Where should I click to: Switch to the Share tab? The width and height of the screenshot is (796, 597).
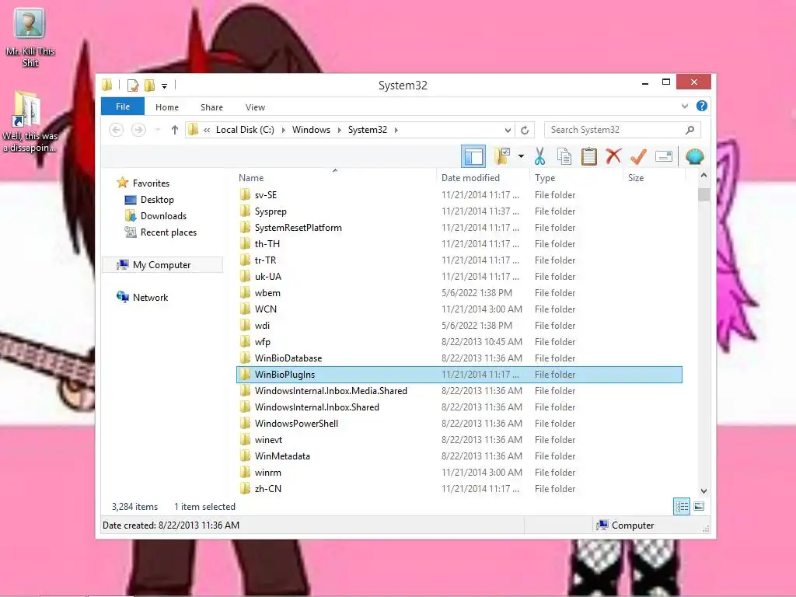(211, 107)
